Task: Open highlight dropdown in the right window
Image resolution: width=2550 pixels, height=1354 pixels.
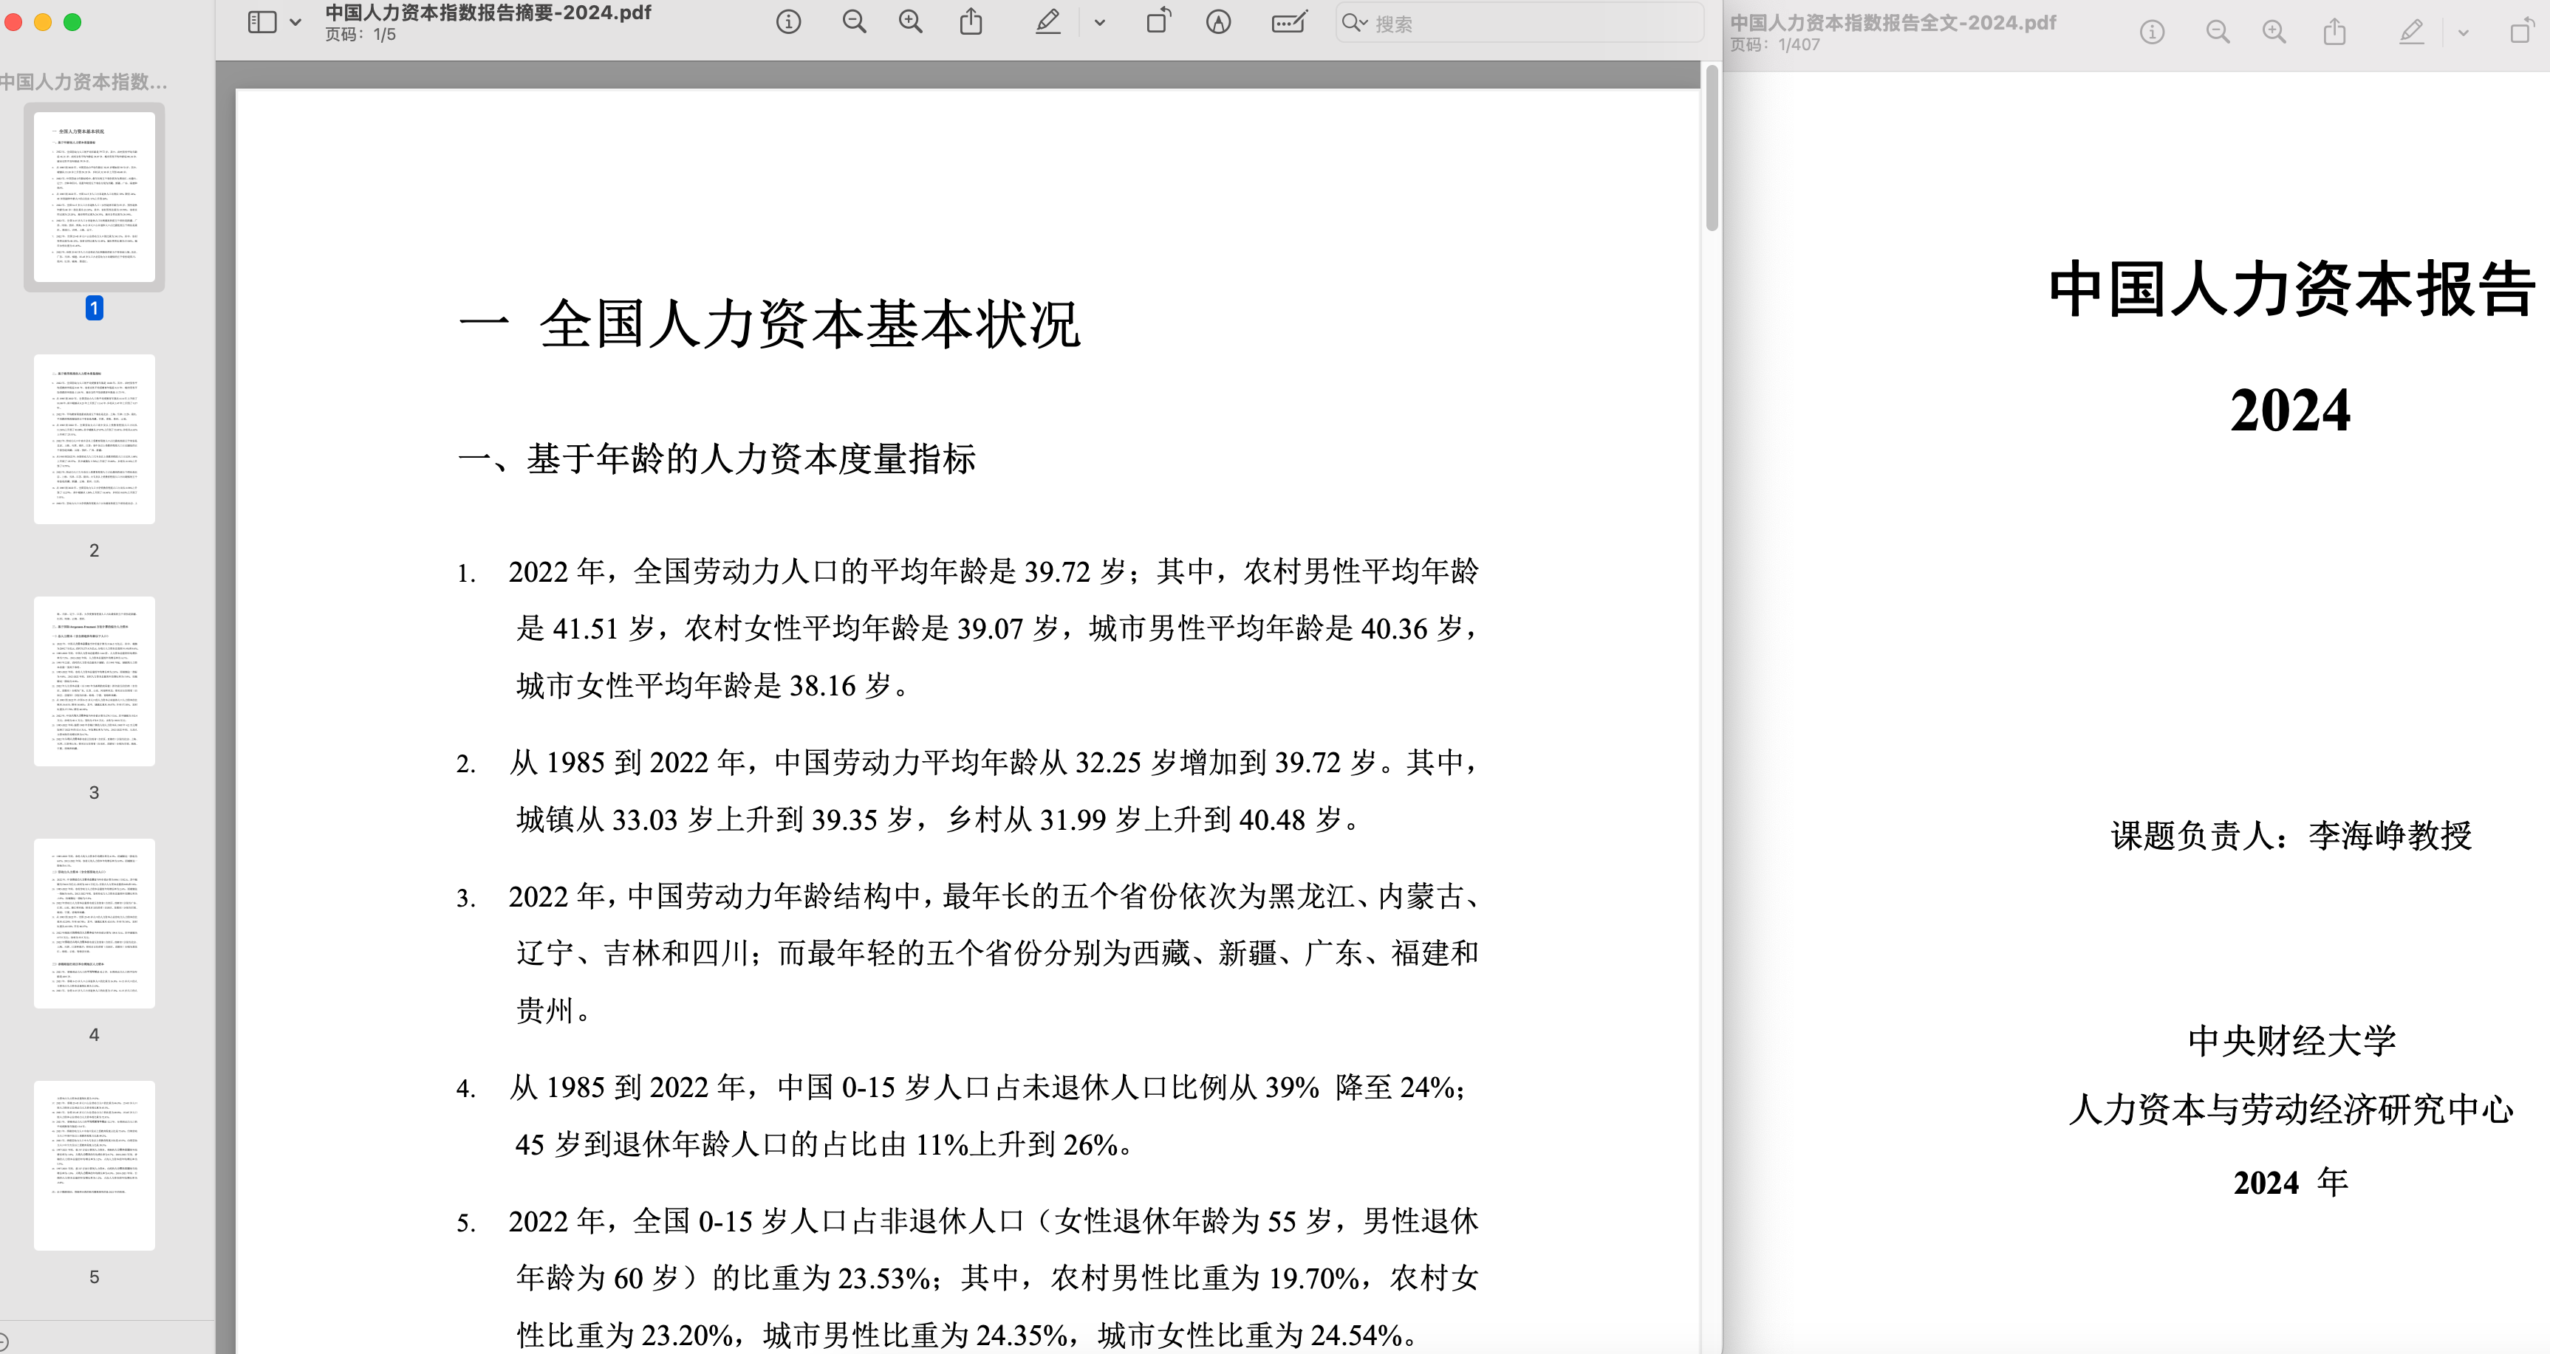Action: coord(2463,32)
